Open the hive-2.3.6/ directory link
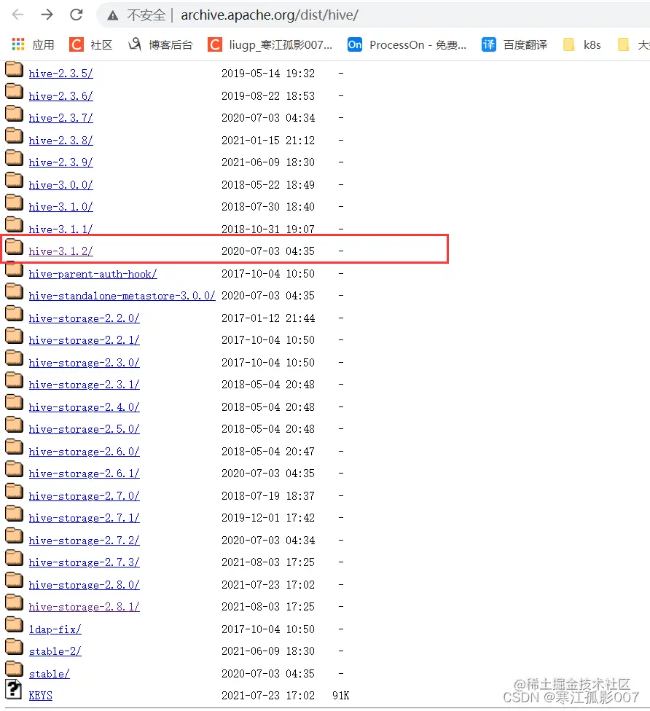Screen dimensions: 650x711 pos(60,96)
